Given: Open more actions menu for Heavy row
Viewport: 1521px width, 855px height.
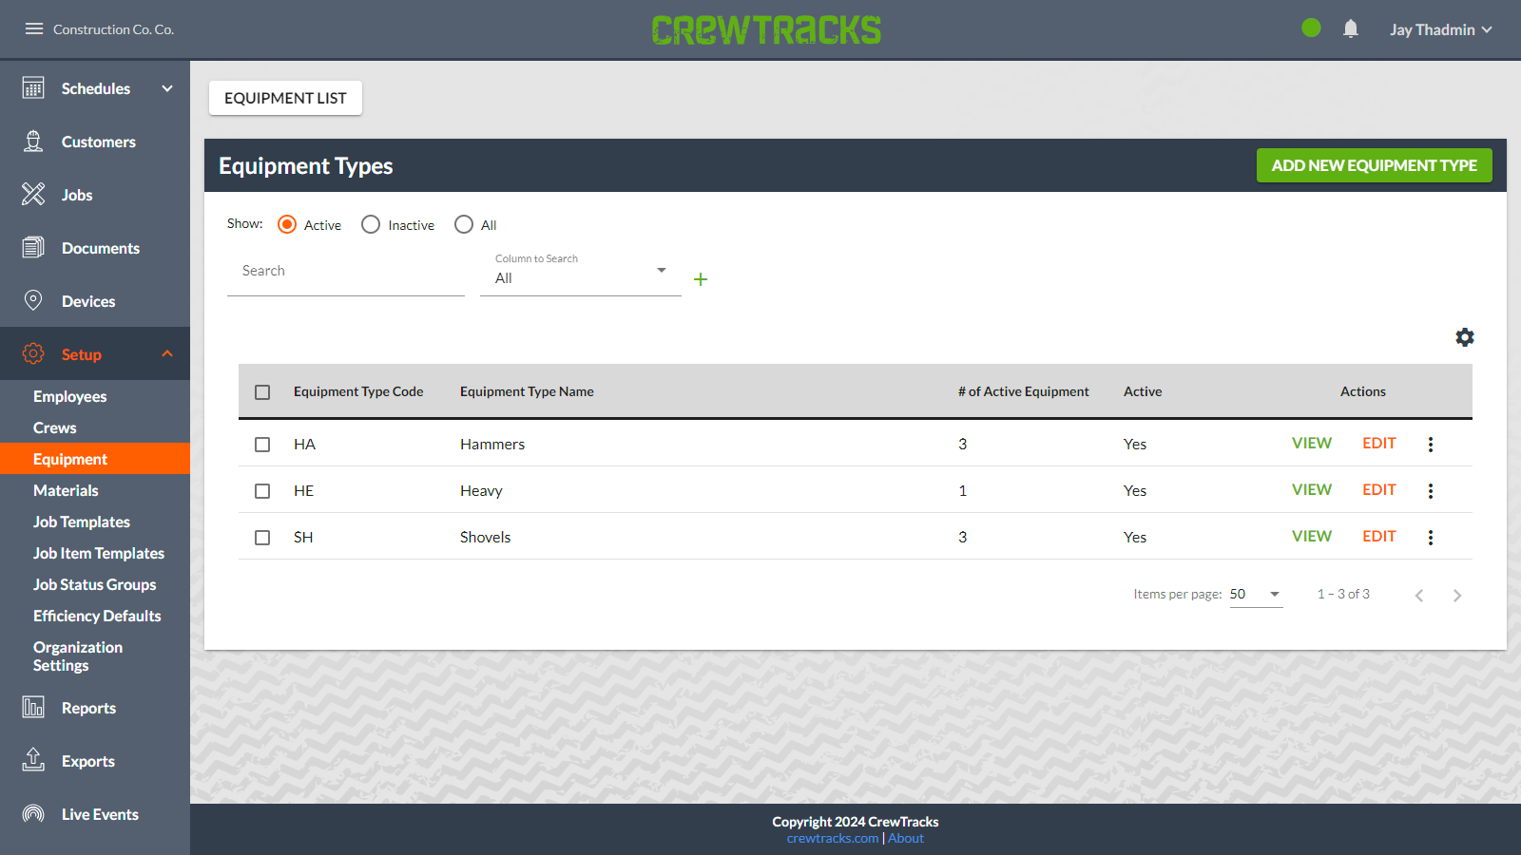Looking at the screenshot, I should (1431, 490).
